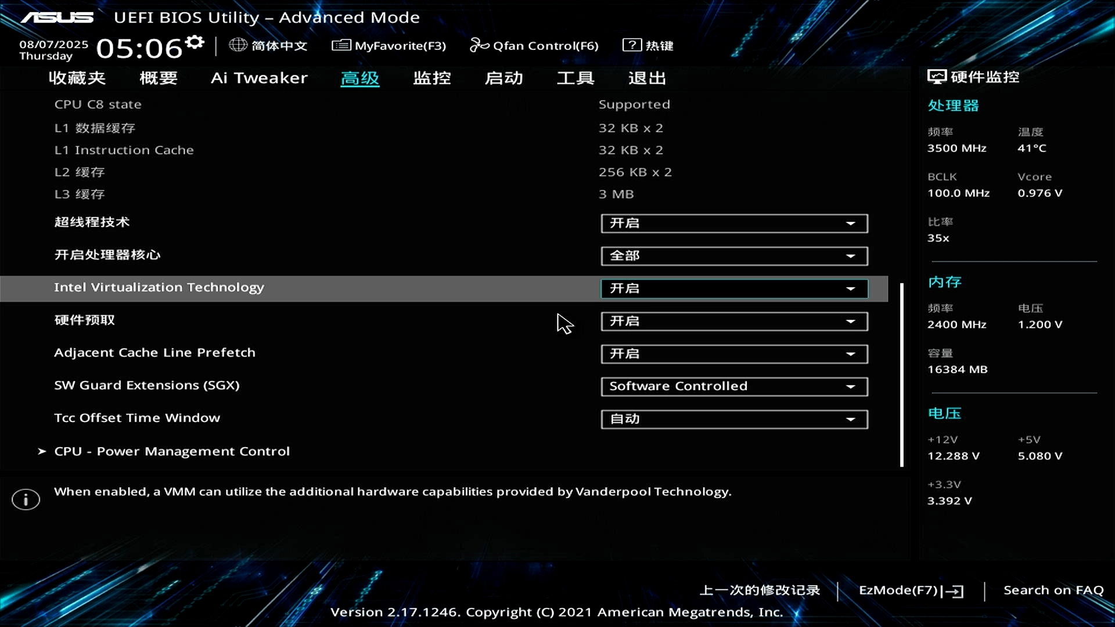Viewport: 1115px width, 627px height.
Task: Click the gear icon next to the clock
Action: click(195, 42)
